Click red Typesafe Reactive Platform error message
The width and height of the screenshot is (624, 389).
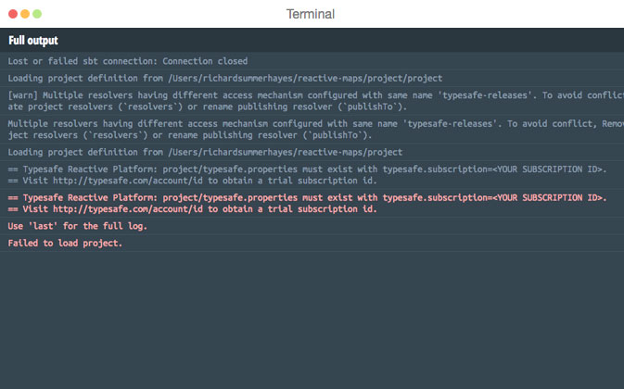(307, 198)
